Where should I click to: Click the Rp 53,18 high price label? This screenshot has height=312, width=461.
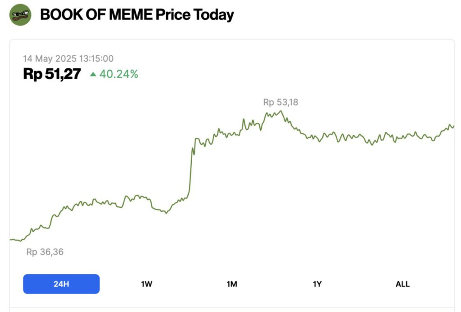[x=280, y=103]
